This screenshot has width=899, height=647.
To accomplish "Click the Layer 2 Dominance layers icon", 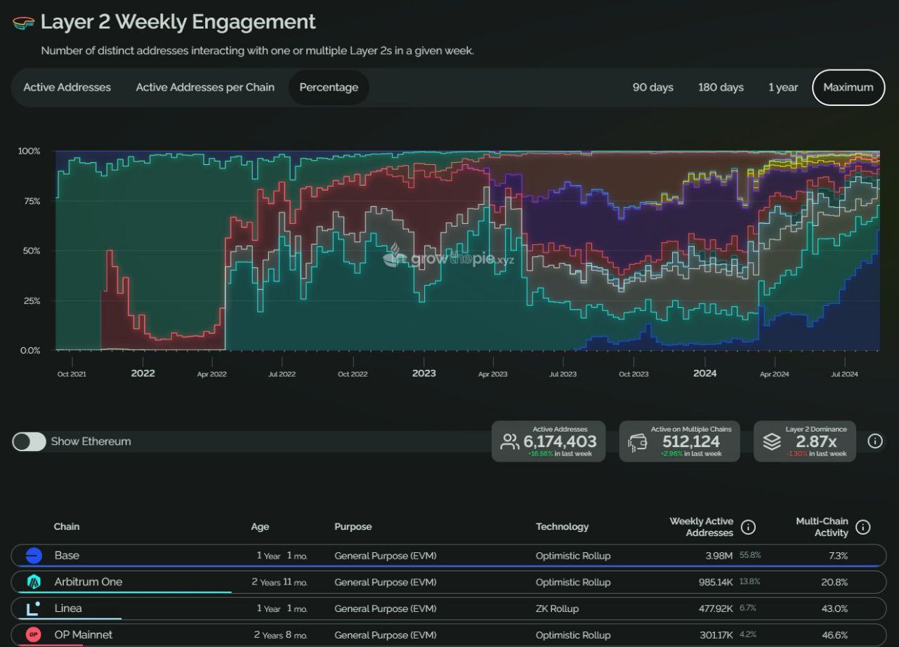I will tap(772, 441).
